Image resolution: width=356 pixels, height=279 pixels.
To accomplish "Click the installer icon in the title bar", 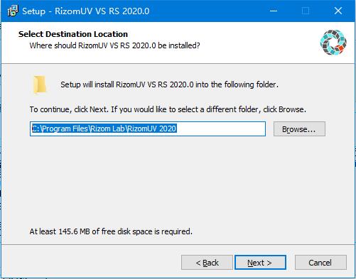I will click(13, 11).
